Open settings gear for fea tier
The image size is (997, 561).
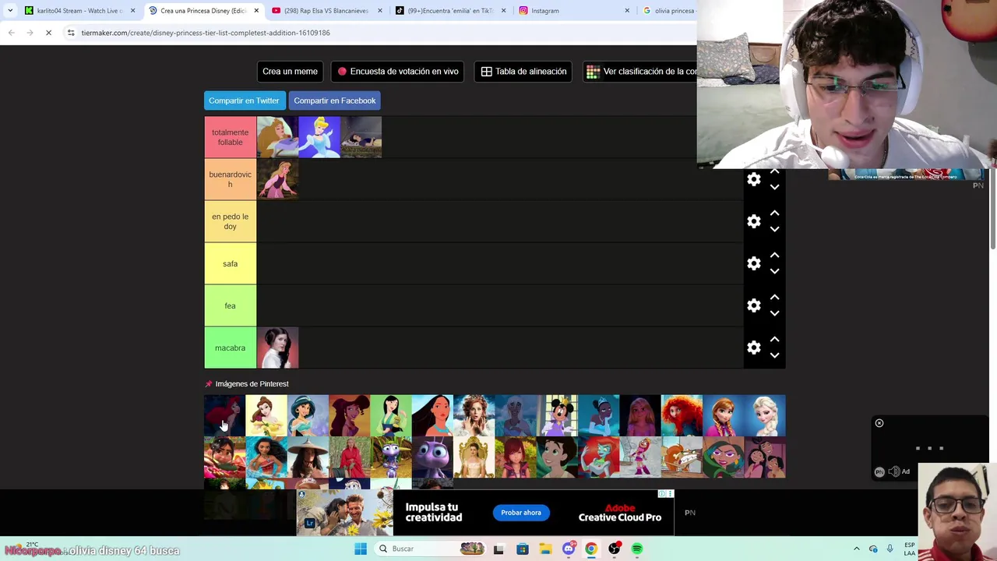pyautogui.click(x=753, y=305)
